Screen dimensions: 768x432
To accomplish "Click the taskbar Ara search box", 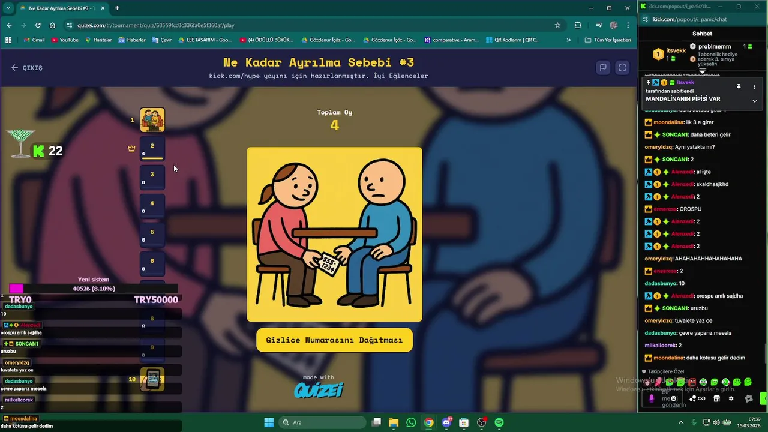I will pos(323,422).
